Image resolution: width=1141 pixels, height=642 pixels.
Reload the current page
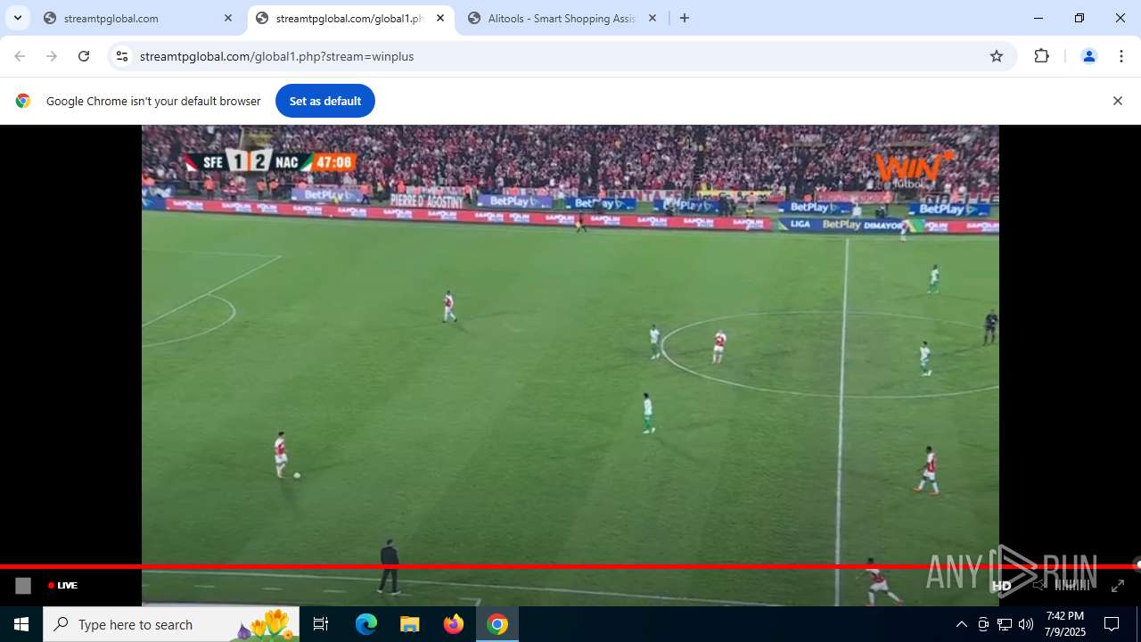click(84, 56)
